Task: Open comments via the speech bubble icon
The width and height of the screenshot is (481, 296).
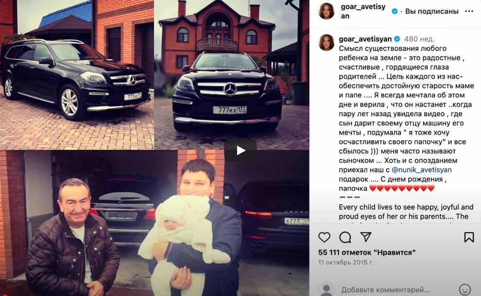Action: point(345,237)
